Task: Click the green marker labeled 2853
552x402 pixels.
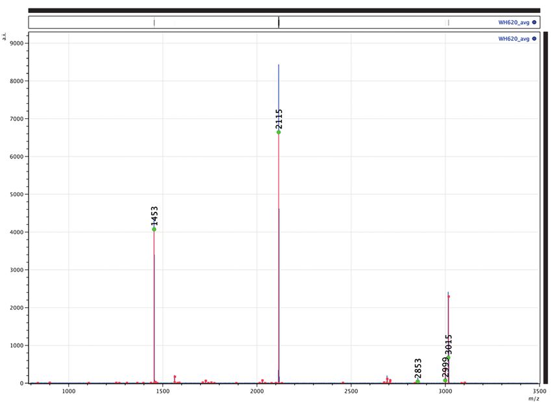Action: point(418,381)
